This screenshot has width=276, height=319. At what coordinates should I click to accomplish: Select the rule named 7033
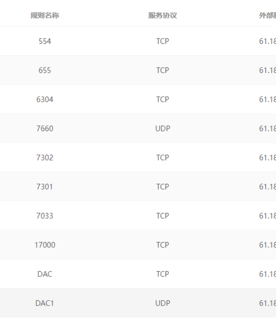45,216
